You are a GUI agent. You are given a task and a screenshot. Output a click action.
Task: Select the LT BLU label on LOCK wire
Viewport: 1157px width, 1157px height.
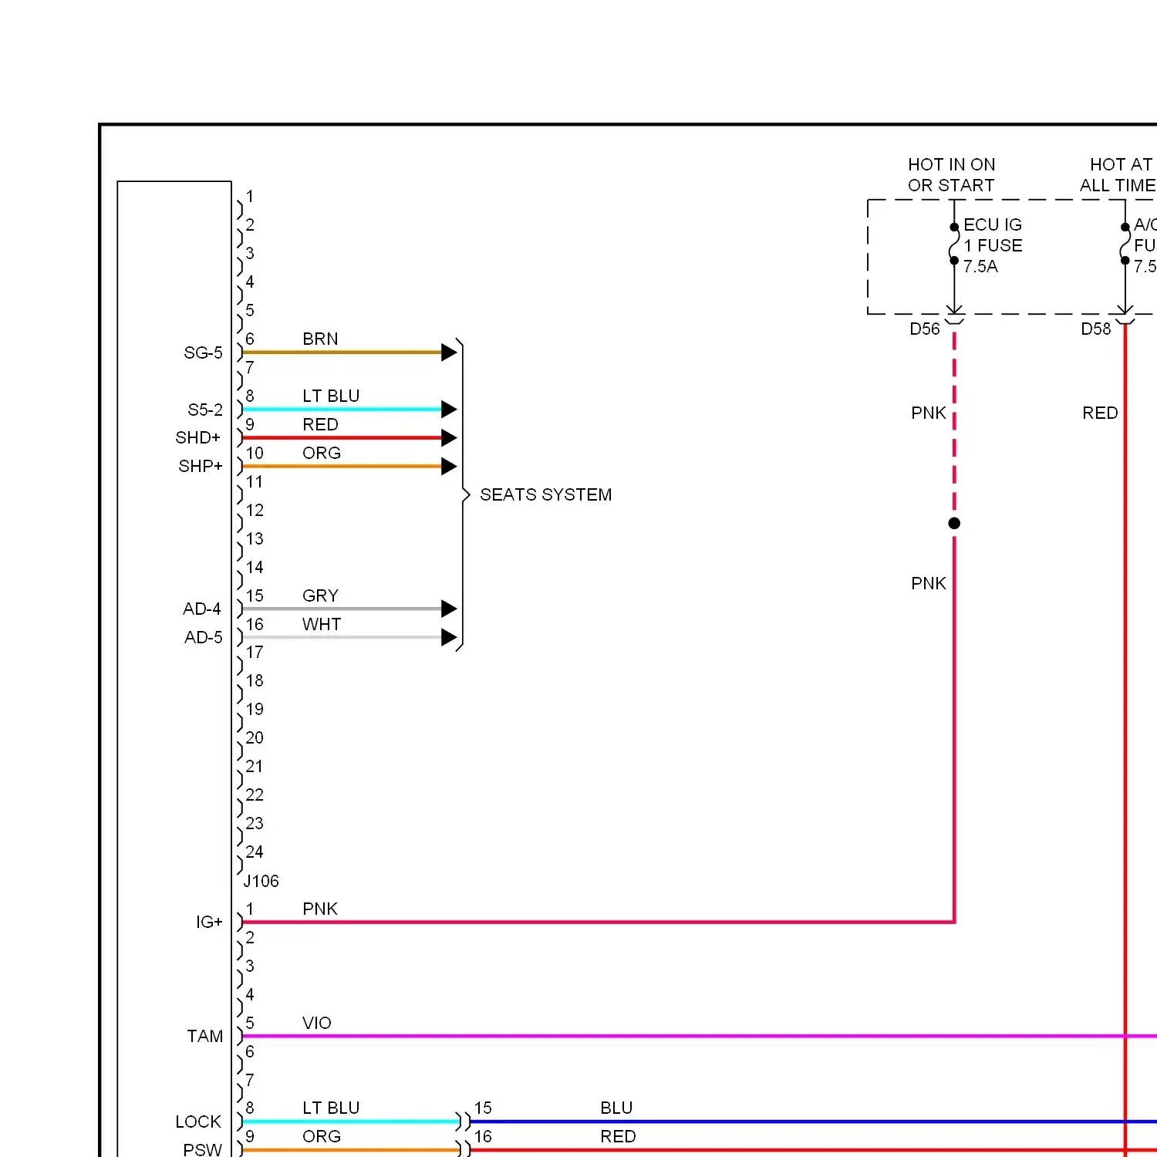[x=331, y=1108]
